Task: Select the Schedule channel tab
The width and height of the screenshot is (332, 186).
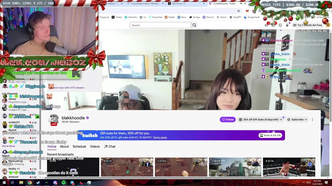Action: coord(79,146)
